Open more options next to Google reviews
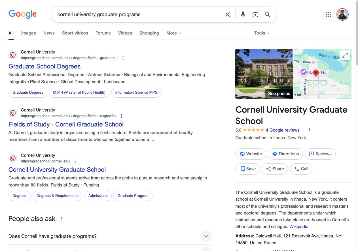The width and height of the screenshot is (358, 251). point(309,130)
